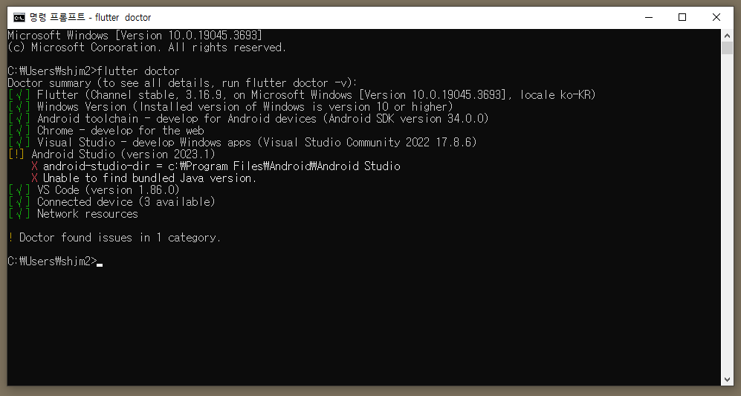Click the yellow exclamation before 'Doctor found issues'
Screen dimensions: 741x396
[x=11, y=237]
